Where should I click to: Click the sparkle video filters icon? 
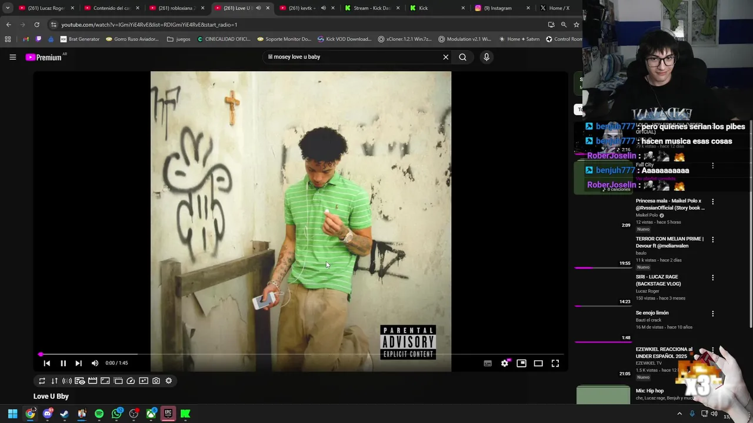coord(144,381)
